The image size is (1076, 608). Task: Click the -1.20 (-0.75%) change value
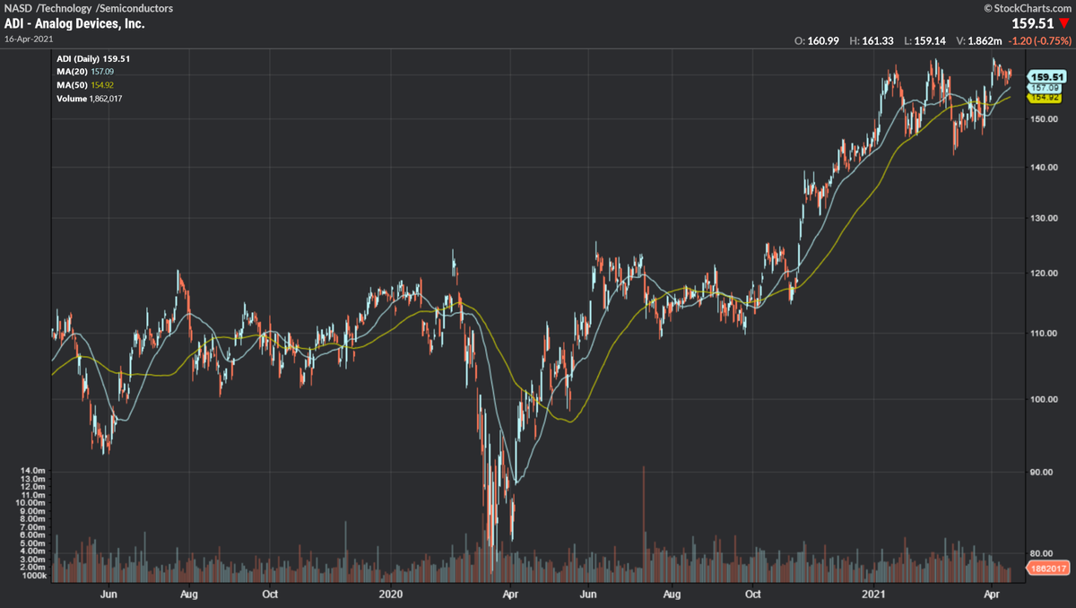click(x=1038, y=41)
